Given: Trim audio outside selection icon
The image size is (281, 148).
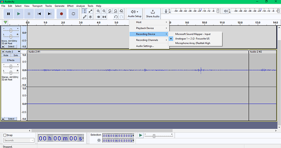Looking at the screenshot, I should tap(99, 17).
